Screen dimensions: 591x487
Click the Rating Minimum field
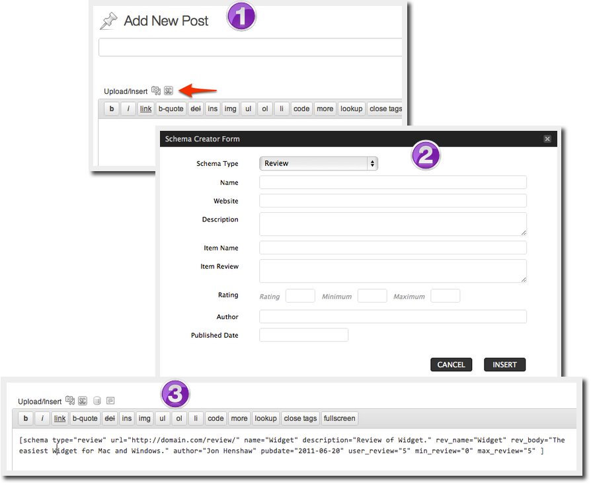click(x=372, y=296)
